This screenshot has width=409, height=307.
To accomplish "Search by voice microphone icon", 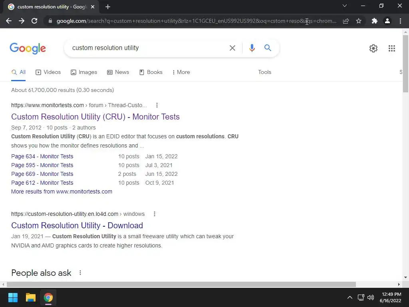I will click(252, 48).
